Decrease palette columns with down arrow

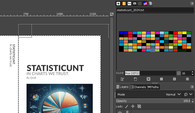(192, 74)
